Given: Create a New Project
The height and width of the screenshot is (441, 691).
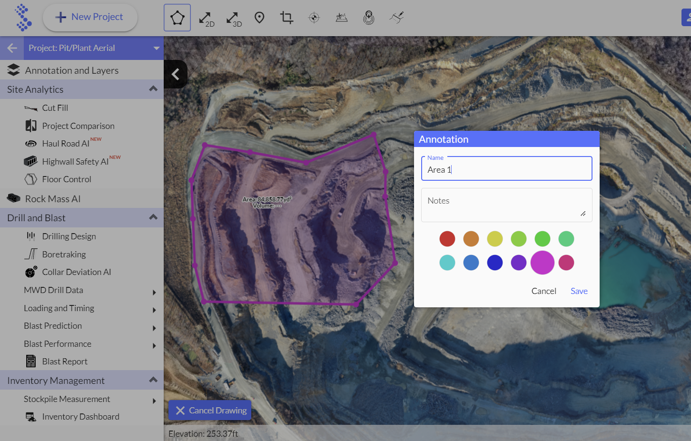Looking at the screenshot, I should pos(90,18).
